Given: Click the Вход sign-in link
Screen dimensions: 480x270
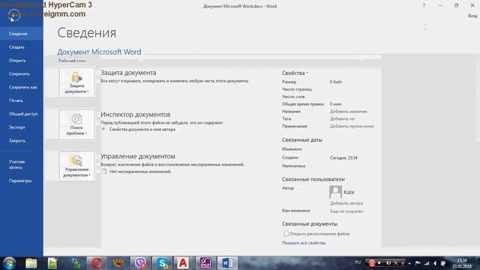Looking at the screenshot, I should coord(472,16).
